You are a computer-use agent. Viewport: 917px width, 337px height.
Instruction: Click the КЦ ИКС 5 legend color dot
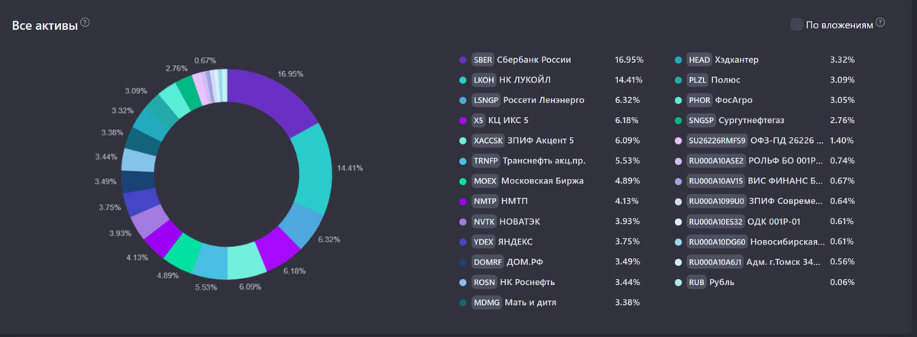click(463, 120)
